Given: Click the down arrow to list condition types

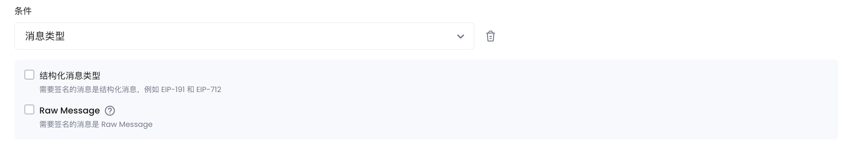Looking at the screenshot, I should tap(460, 36).
